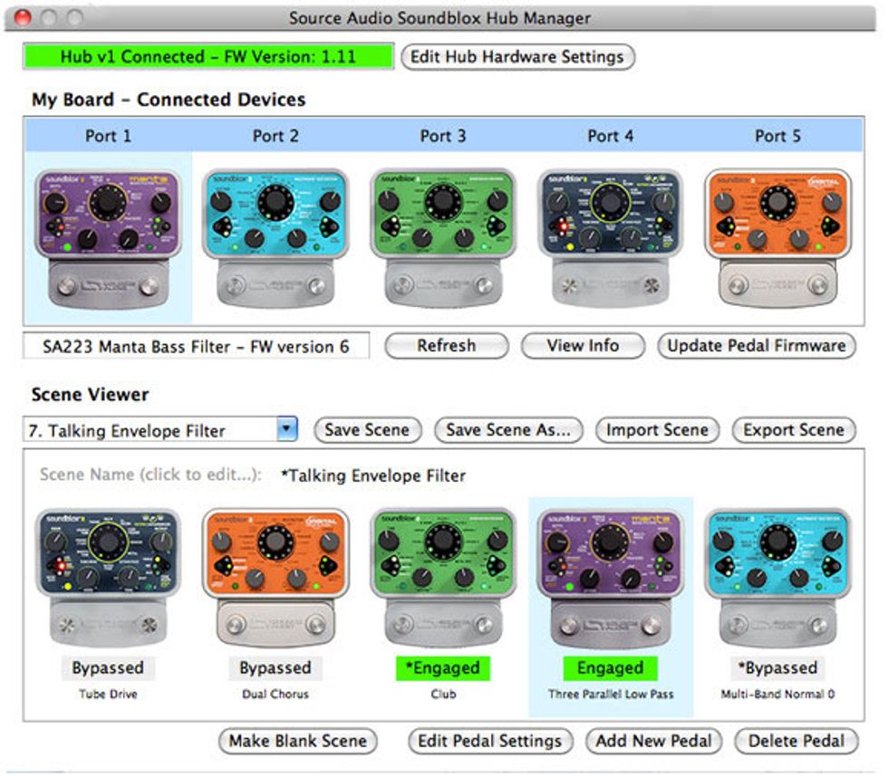
Task: Add a new pedal to the scene
Action: tap(652, 741)
